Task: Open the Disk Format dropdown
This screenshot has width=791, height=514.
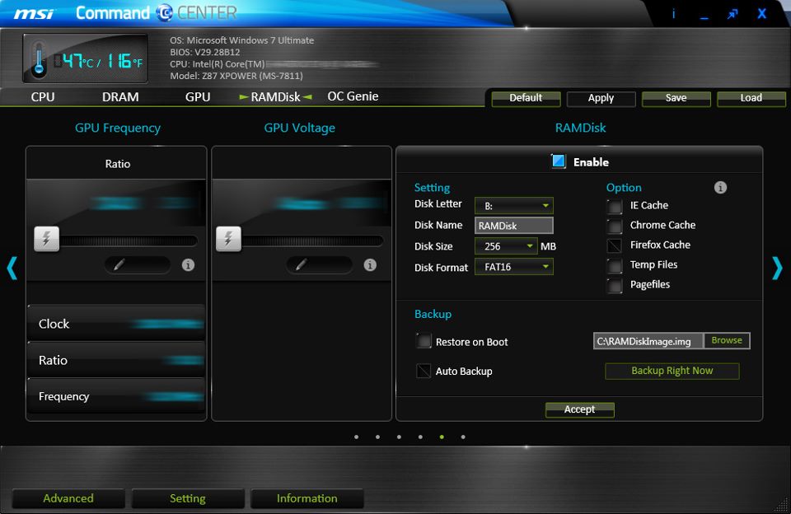Action: tap(514, 267)
